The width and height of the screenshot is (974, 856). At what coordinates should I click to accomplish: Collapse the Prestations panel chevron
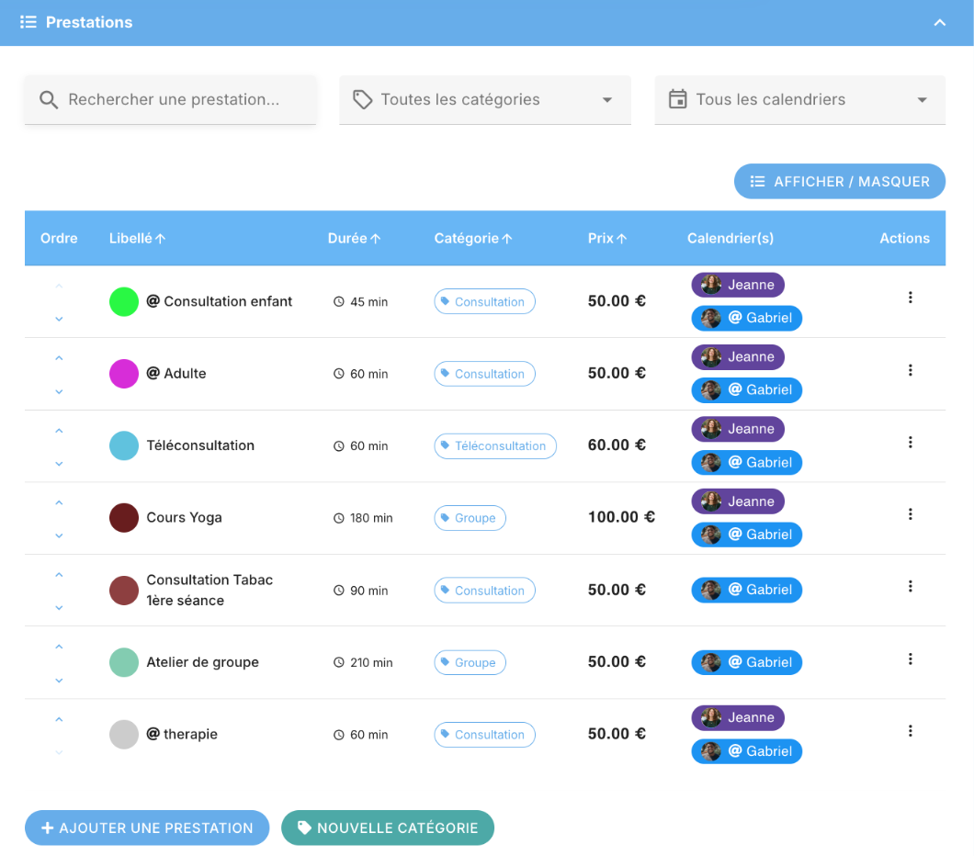pyautogui.click(x=939, y=23)
